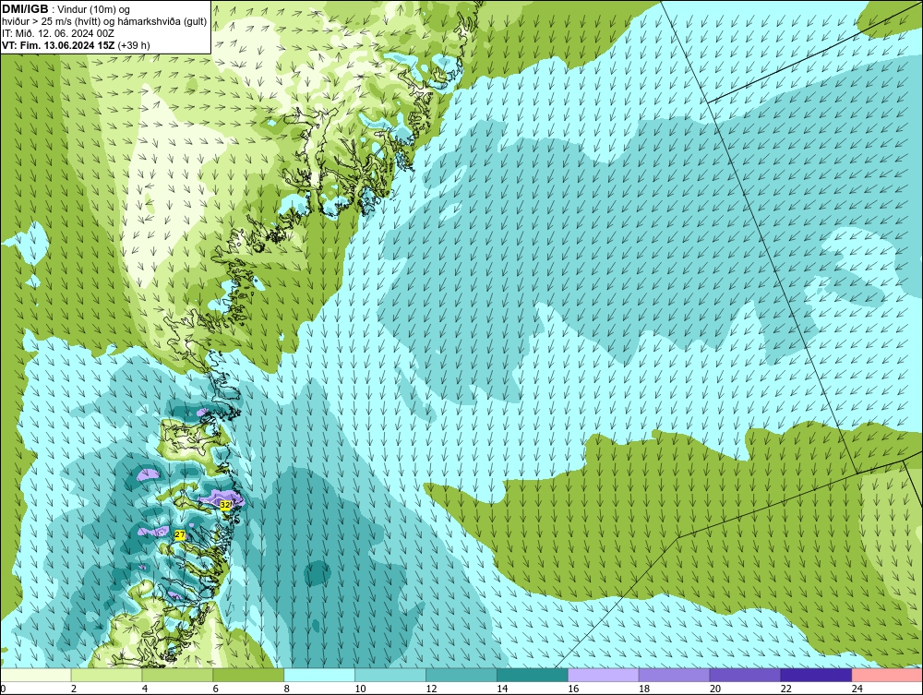Click the legend scale number 24

coord(857,689)
